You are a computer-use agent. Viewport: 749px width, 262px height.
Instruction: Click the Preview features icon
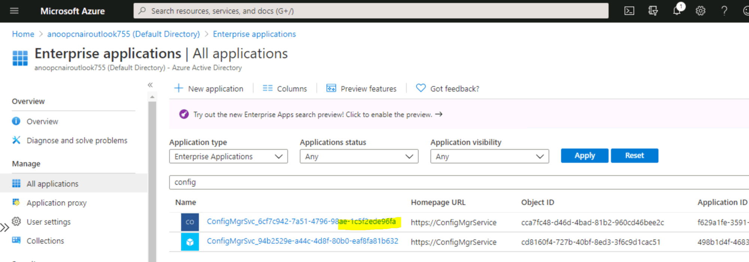[x=331, y=88]
